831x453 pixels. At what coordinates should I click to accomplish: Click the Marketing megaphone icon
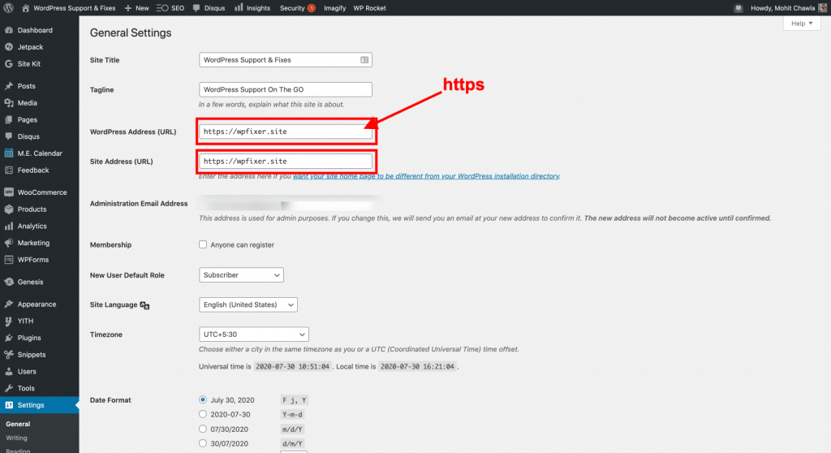pos(9,243)
